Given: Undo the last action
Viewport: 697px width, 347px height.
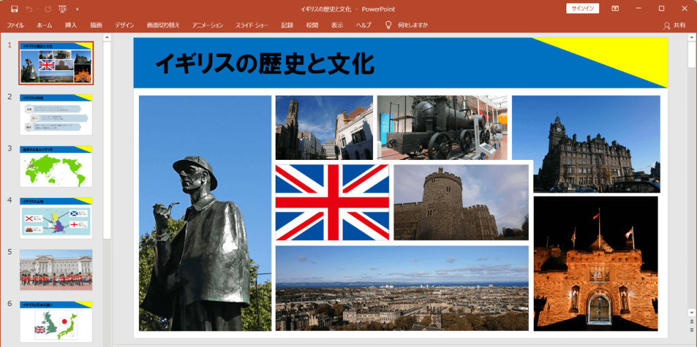Looking at the screenshot, I should coord(29,9).
